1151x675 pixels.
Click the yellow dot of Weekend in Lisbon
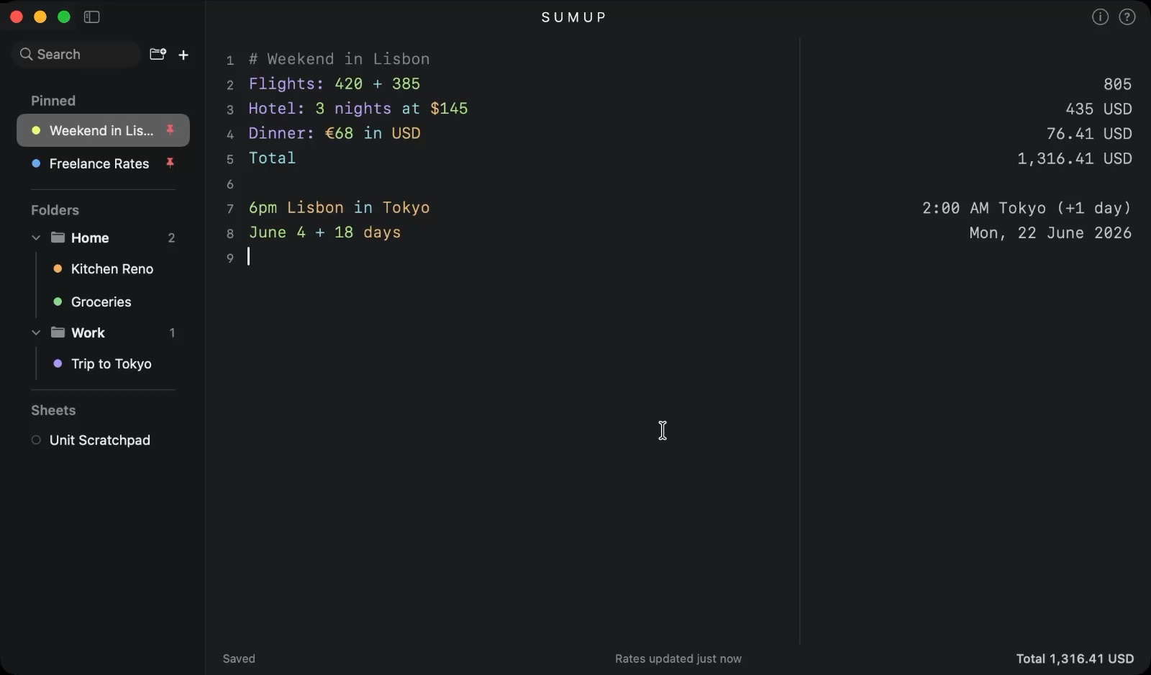pyautogui.click(x=36, y=130)
